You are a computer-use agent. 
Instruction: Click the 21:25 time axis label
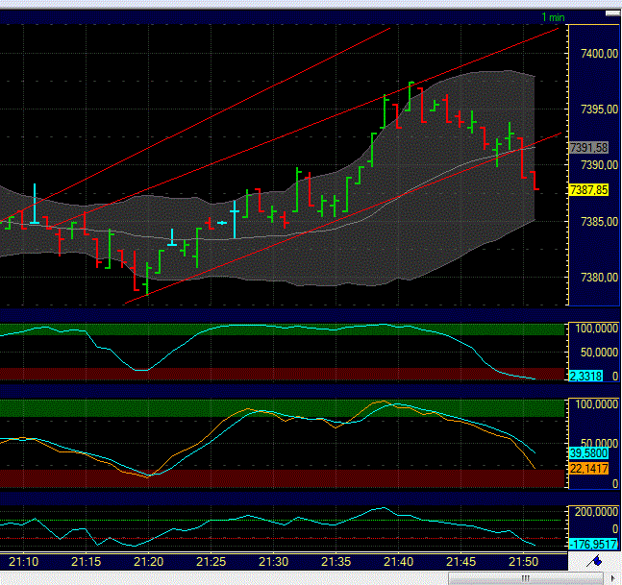pyautogui.click(x=211, y=562)
